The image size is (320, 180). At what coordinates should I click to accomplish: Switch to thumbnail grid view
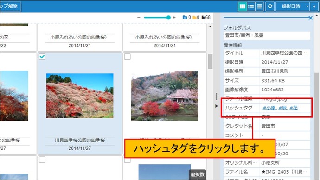coord(242,6)
